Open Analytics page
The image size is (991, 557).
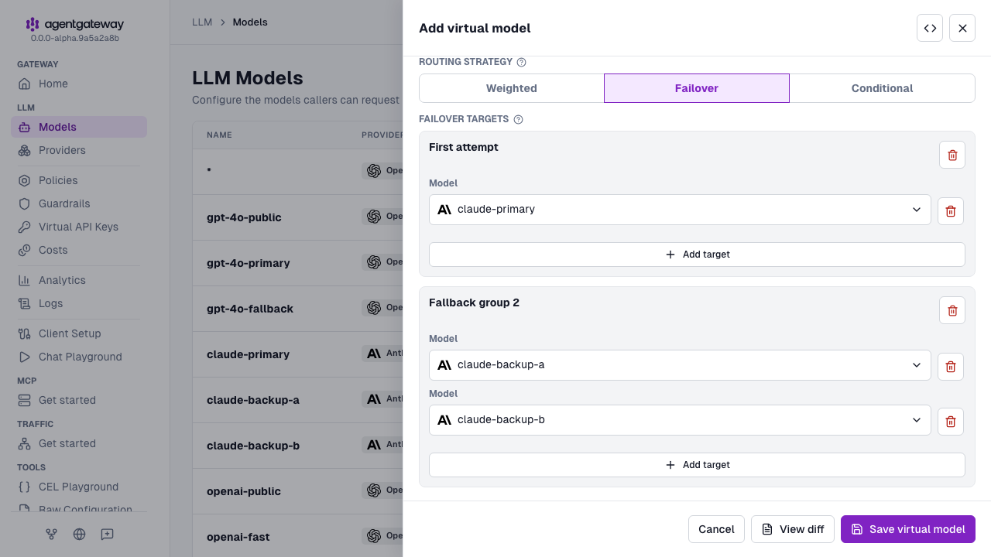click(x=79, y=280)
